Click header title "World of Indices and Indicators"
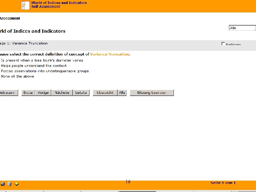Viewport: 256px width, 192px height. tap(59, 2)
